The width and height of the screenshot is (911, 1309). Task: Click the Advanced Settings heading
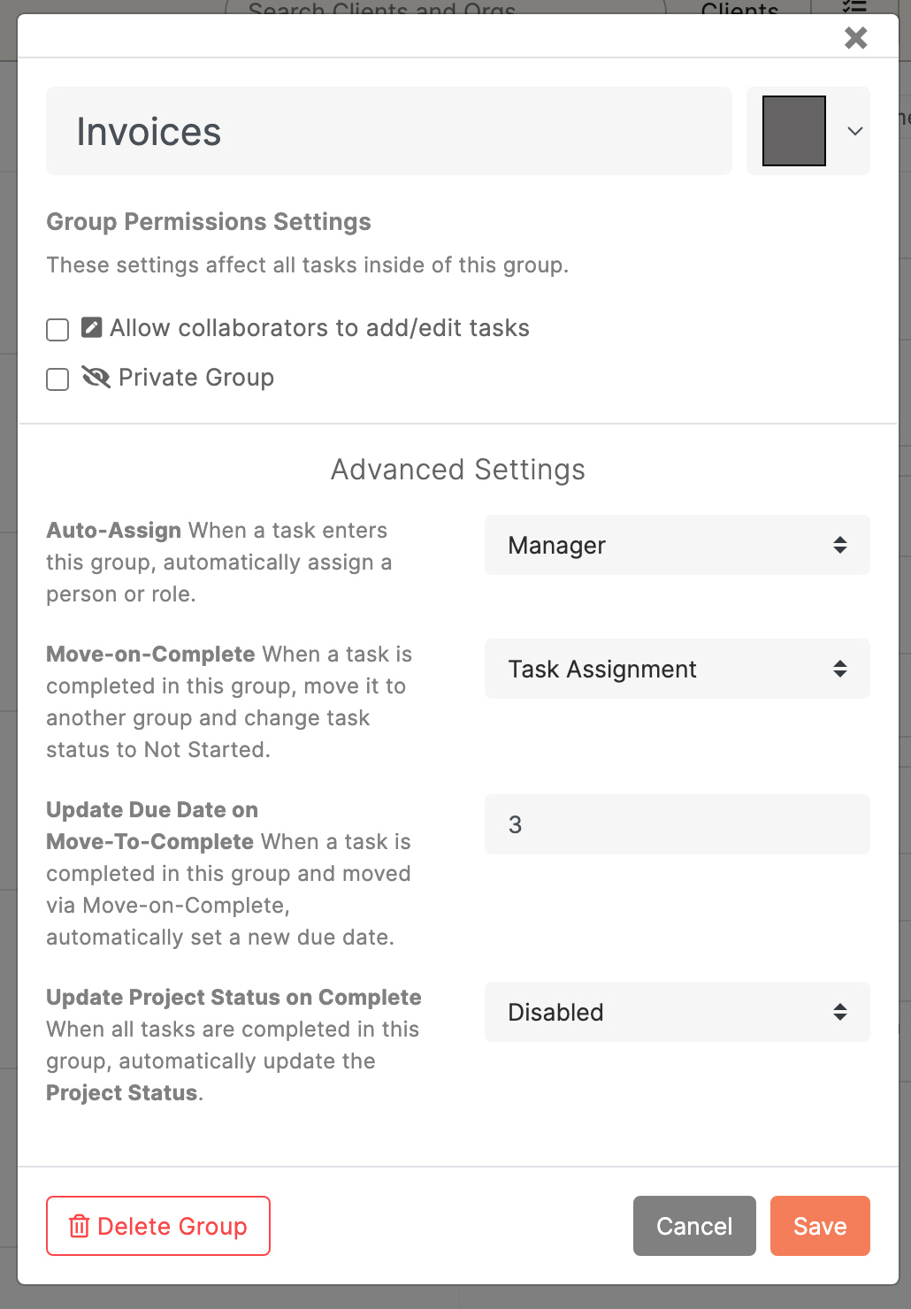458,470
